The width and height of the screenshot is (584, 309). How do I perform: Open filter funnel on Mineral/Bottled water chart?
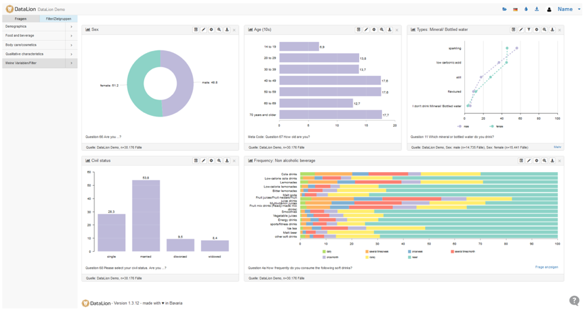tap(529, 30)
